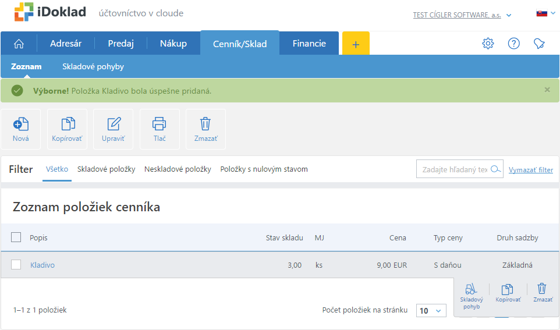Screen dimensions: 560x330
Task: Click the Skladový pohyb forklift icon
Action: pyautogui.click(x=472, y=289)
